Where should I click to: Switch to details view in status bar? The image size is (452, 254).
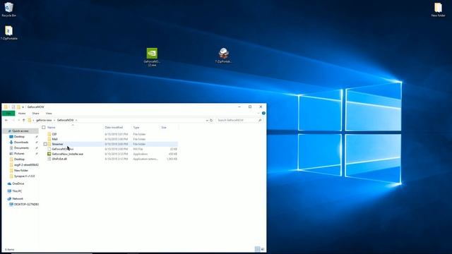[257, 249]
